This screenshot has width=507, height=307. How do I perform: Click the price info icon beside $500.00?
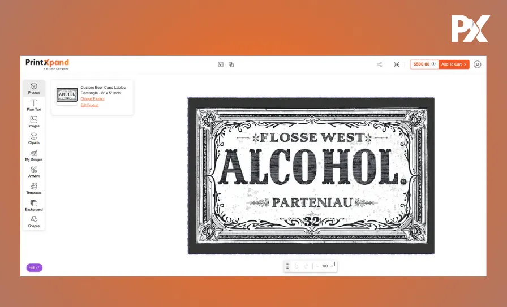pos(433,64)
